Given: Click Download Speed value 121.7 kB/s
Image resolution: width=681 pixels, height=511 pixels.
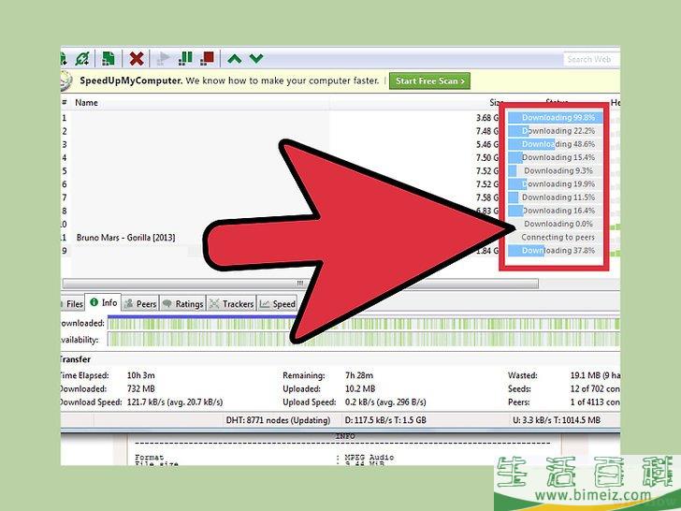Looking at the screenshot, I should 175,402.
